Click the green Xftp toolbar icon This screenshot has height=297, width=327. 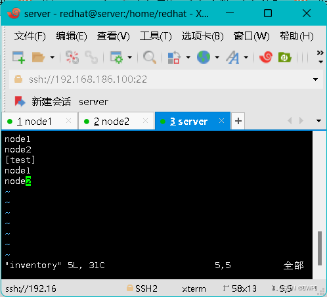coord(284,57)
